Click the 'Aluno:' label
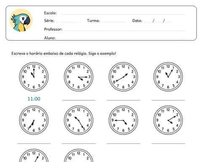This screenshot has height=162, width=202. (50, 38)
